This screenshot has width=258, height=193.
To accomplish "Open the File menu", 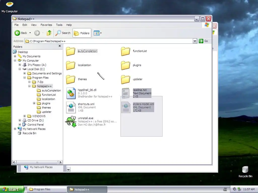I will coord(16,25).
